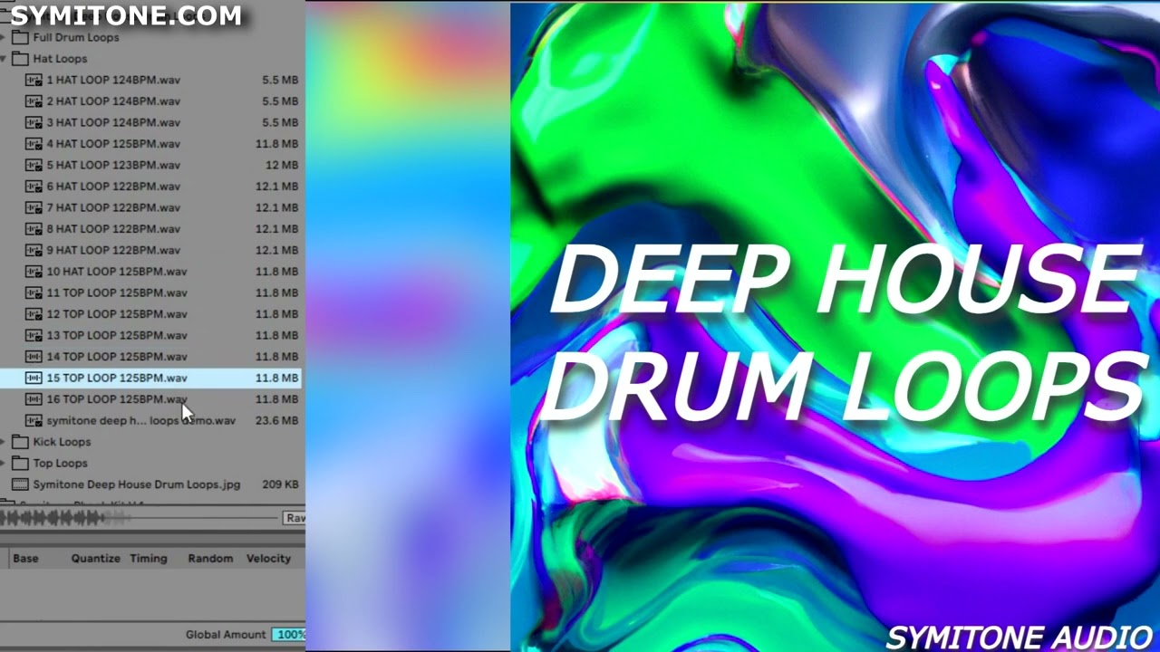Select file name 13 TOP LOOP 125BPM.wav
The width and height of the screenshot is (1160, 652).
point(117,335)
